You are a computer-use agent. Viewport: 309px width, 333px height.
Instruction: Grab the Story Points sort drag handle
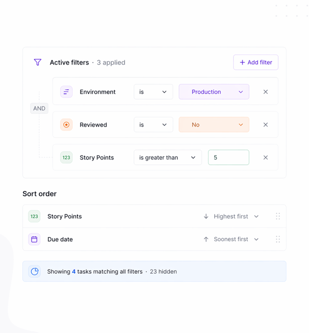click(278, 216)
